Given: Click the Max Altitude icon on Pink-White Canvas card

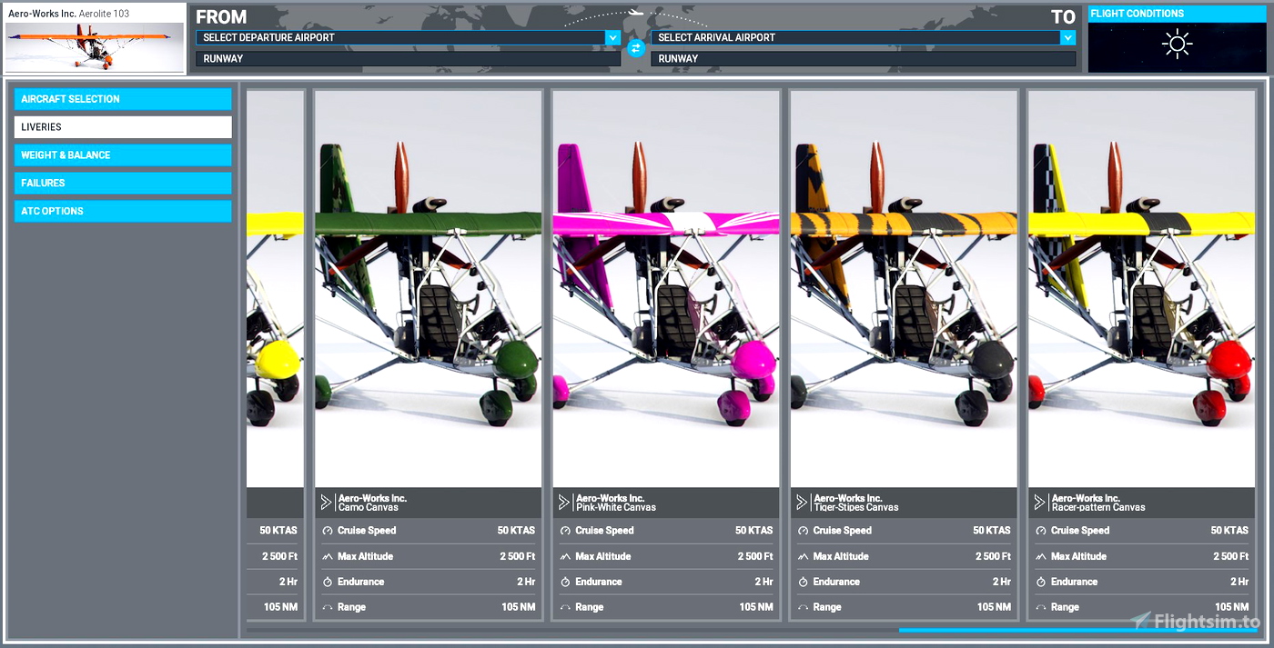Looking at the screenshot, I should (564, 556).
